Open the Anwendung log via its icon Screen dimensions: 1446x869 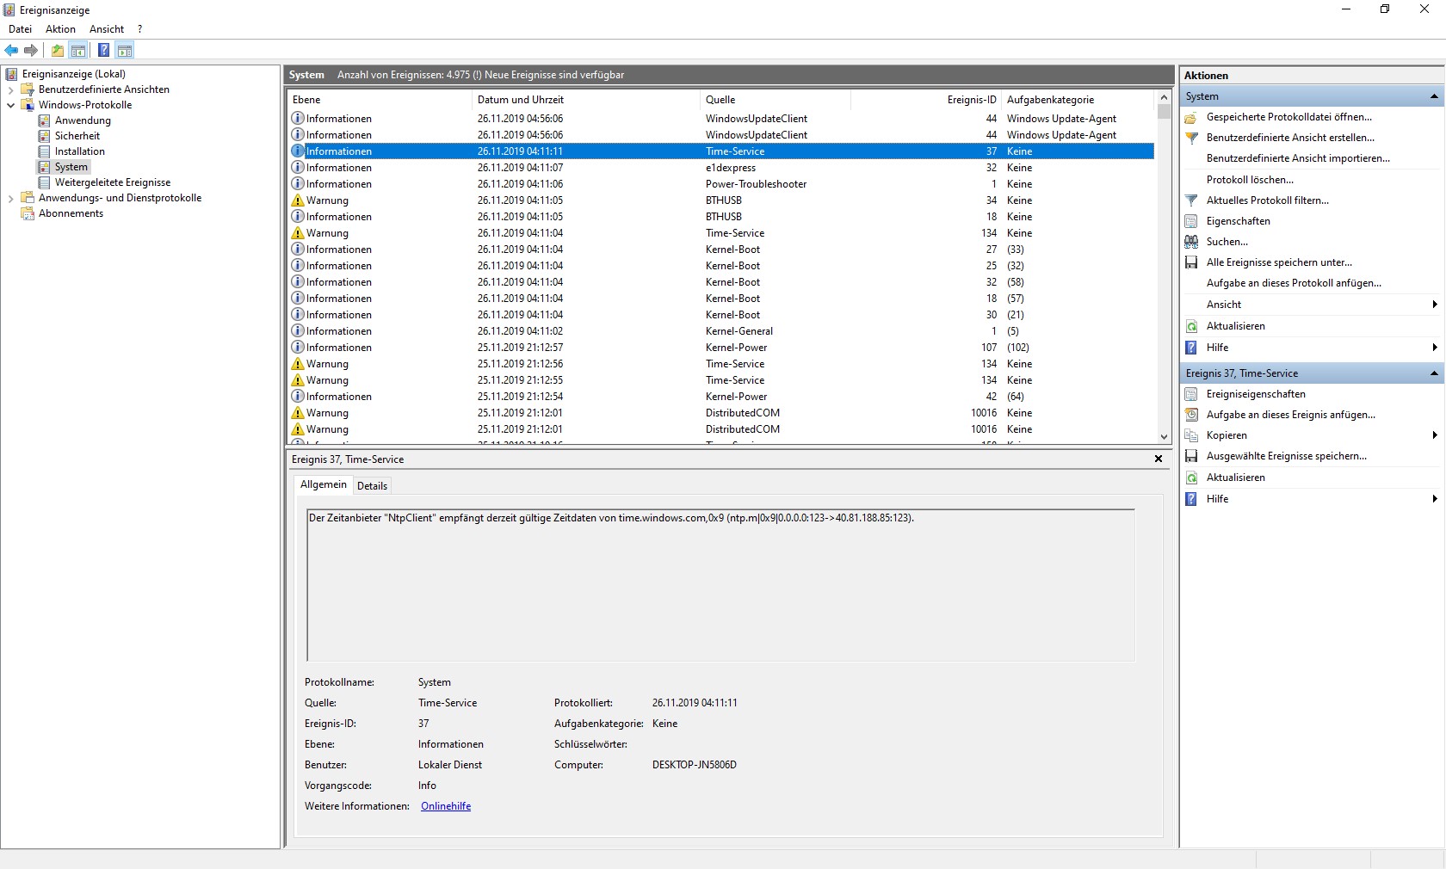(44, 120)
